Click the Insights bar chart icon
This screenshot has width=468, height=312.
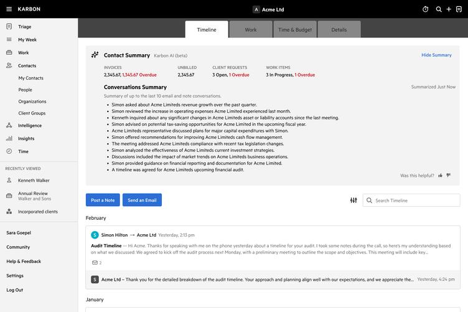click(9, 138)
